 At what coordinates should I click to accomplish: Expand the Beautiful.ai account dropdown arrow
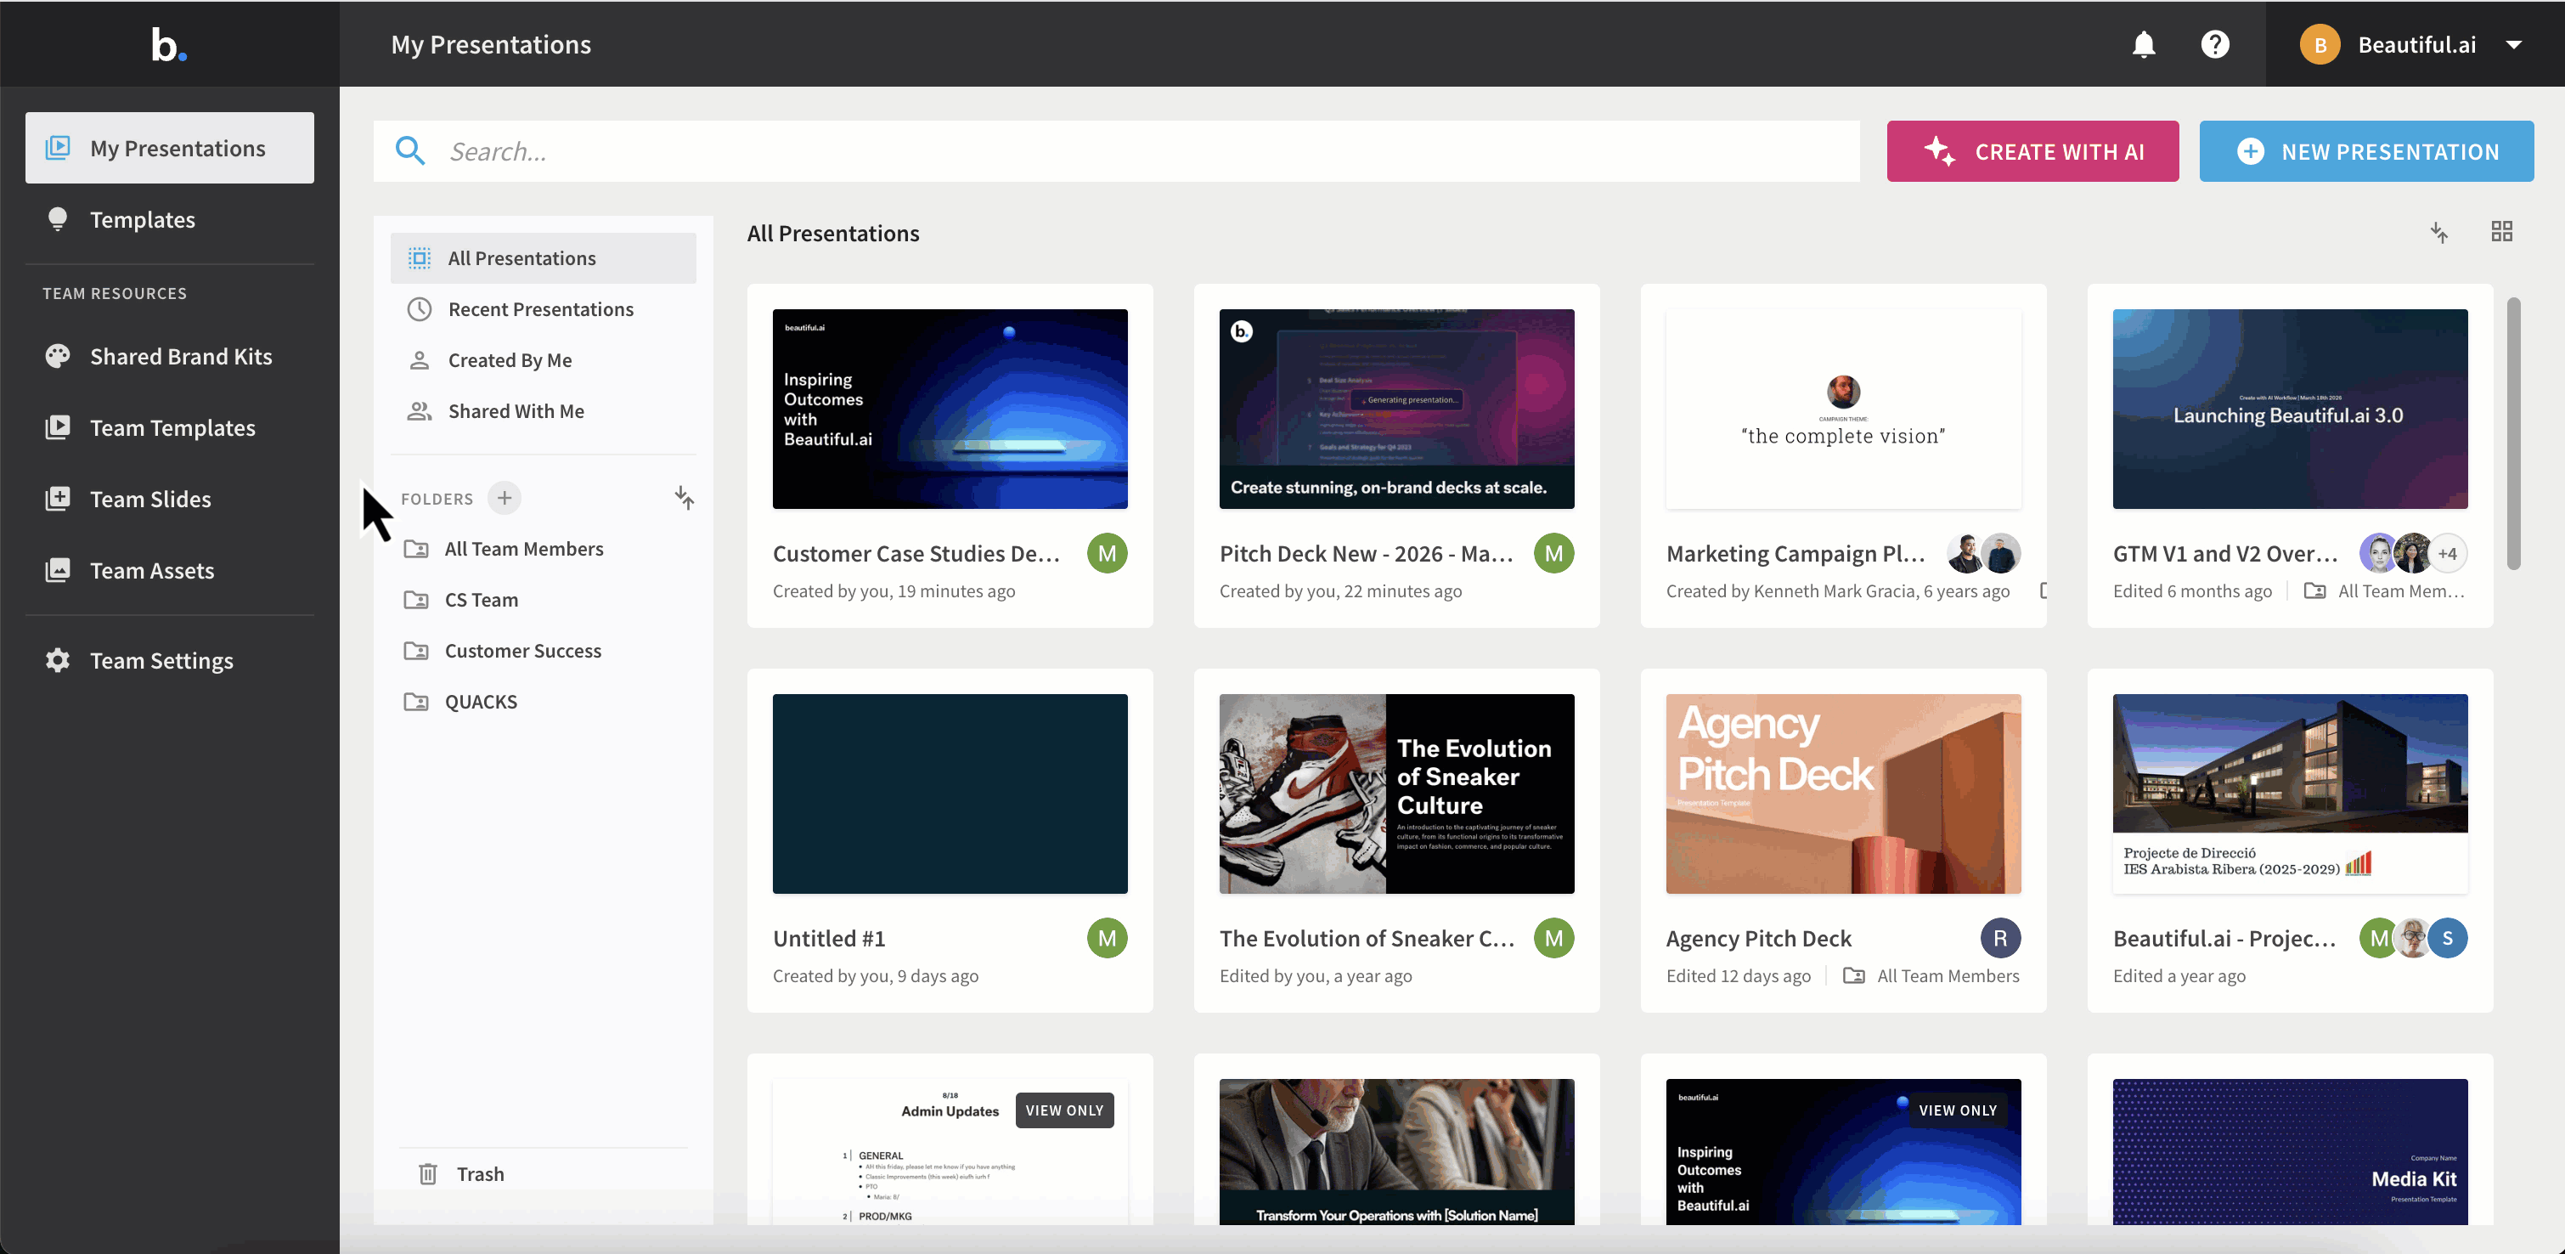2513,45
